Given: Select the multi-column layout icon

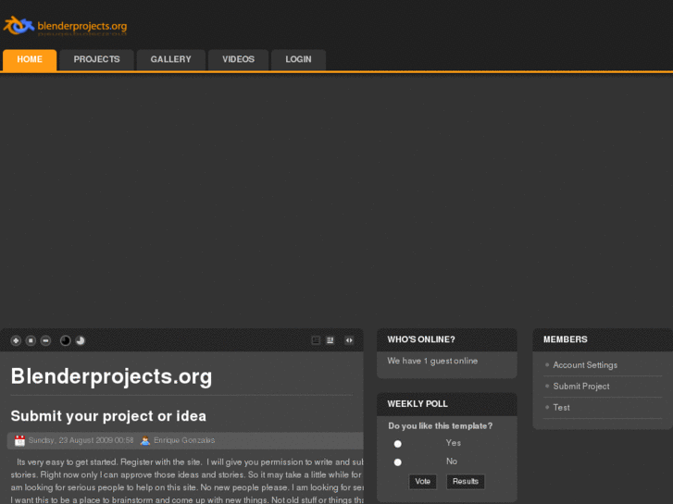Looking at the screenshot, I should (330, 340).
